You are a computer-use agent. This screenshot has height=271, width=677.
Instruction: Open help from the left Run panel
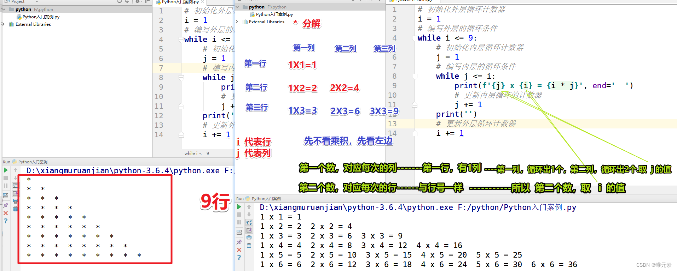(x=6, y=221)
